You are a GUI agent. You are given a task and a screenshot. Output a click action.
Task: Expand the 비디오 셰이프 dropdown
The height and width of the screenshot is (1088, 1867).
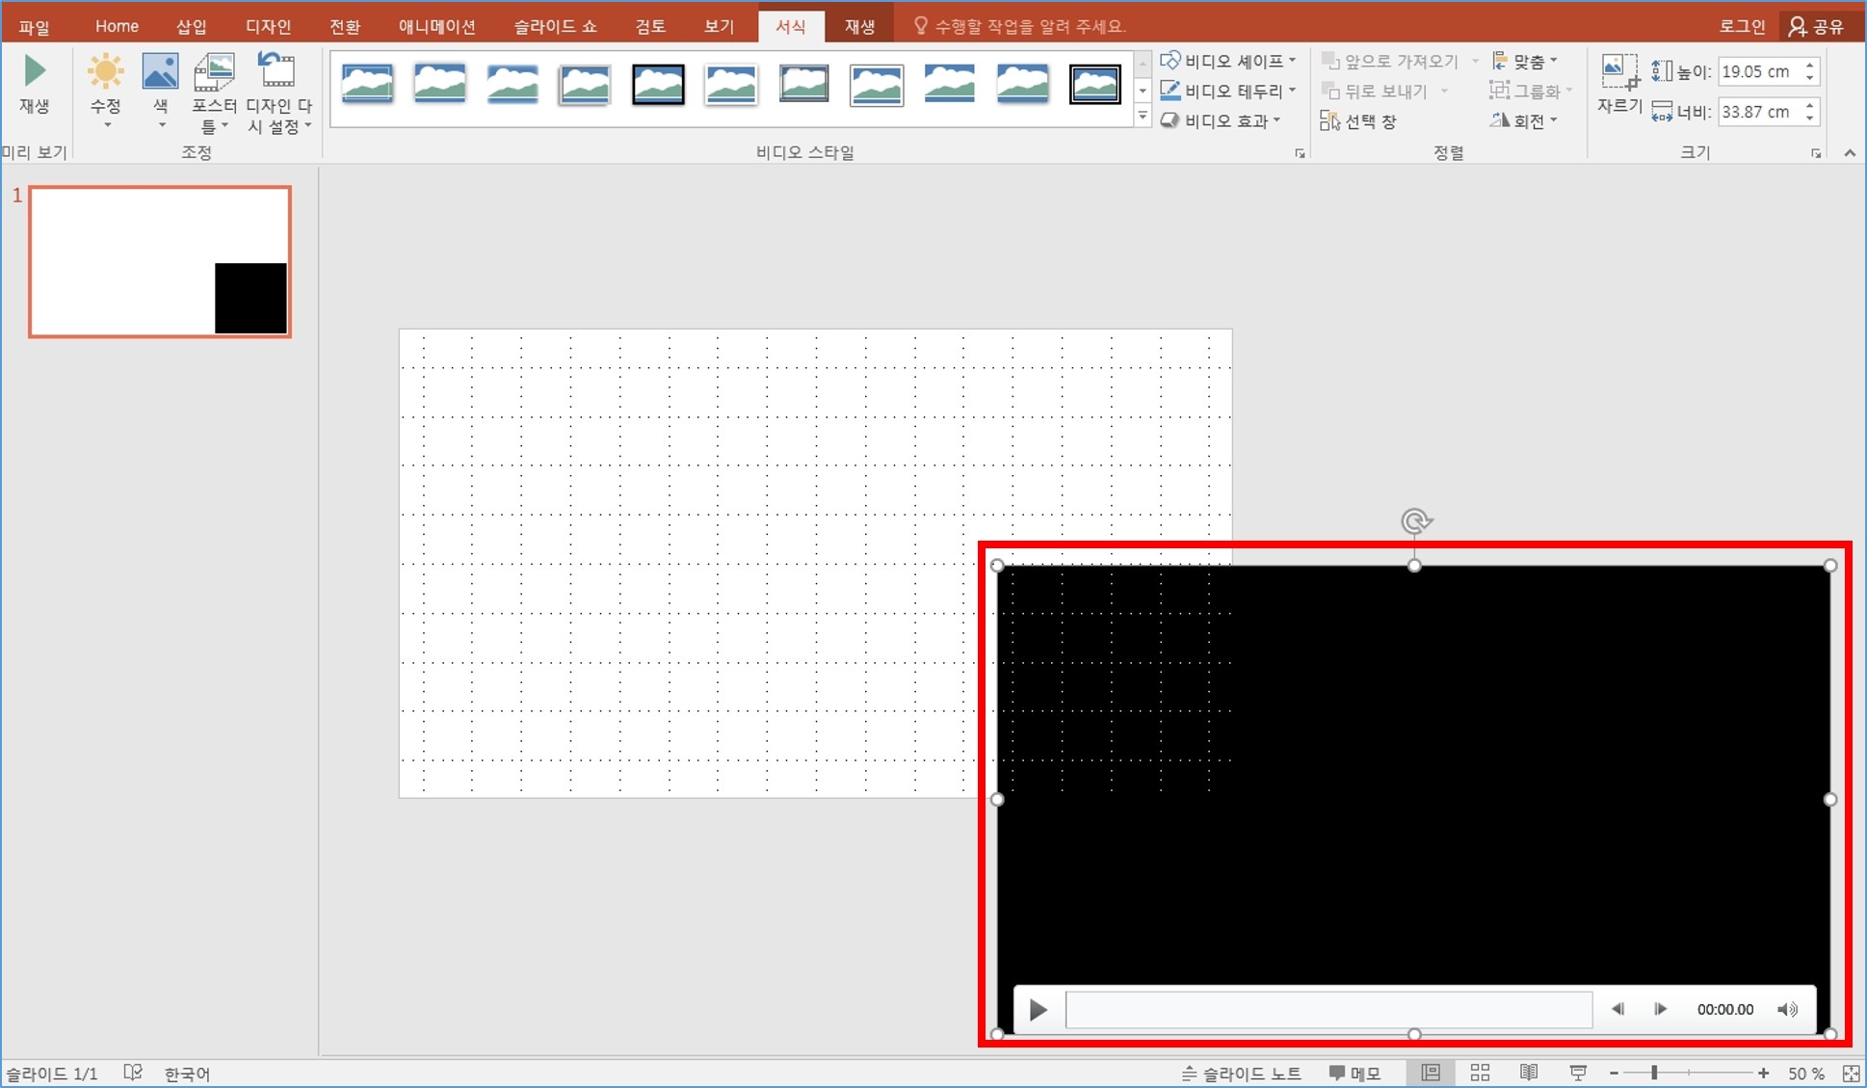[x=1228, y=61]
